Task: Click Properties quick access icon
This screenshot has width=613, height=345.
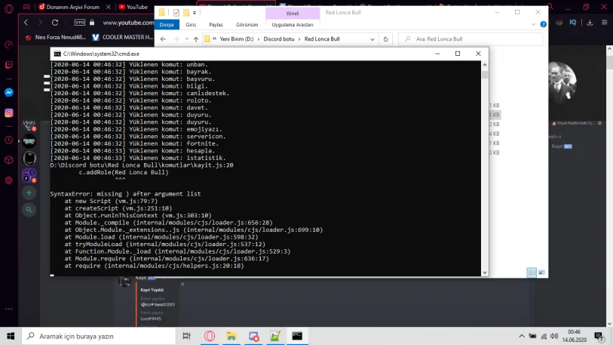Action: [176, 13]
